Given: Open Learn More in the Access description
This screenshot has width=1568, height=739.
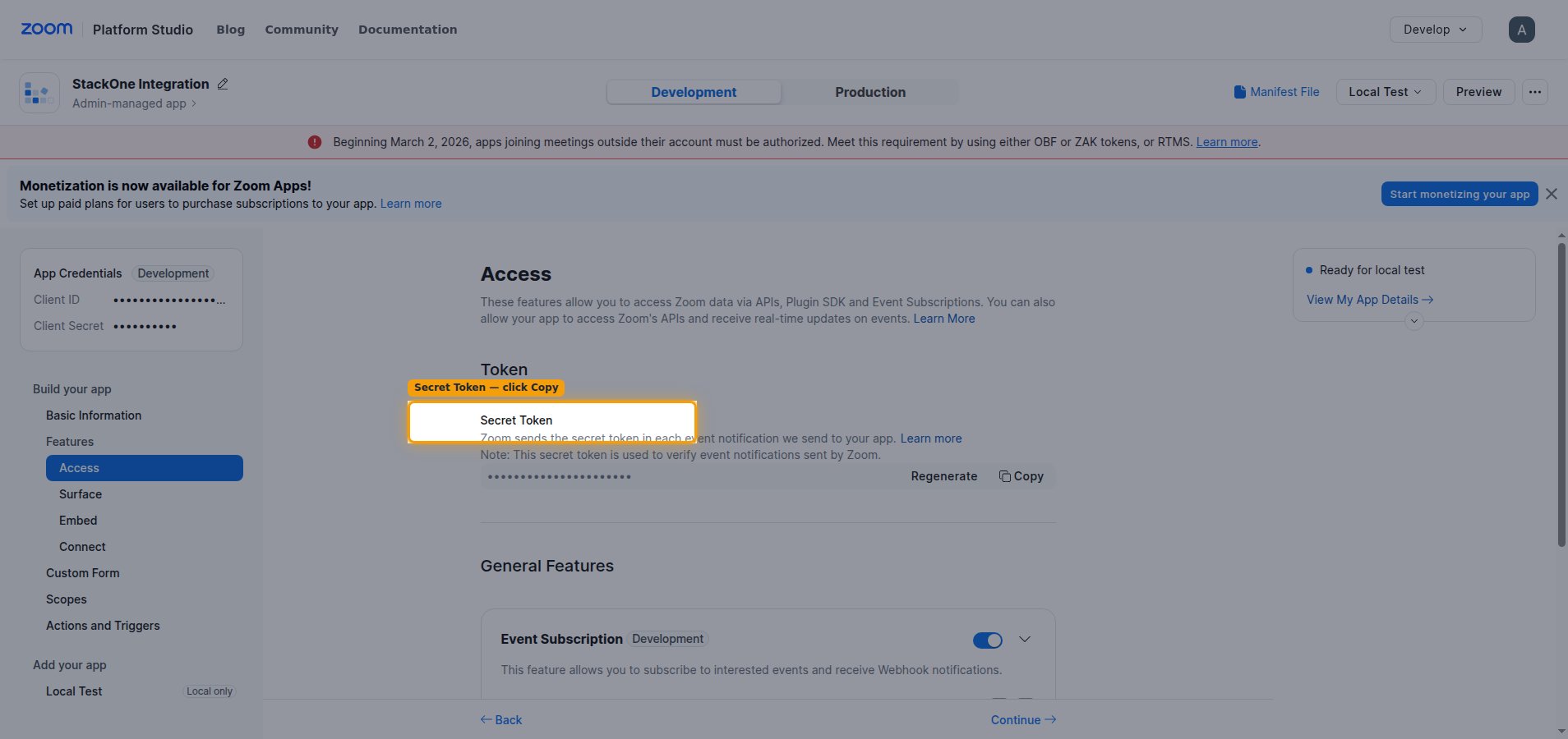Looking at the screenshot, I should tap(943, 319).
